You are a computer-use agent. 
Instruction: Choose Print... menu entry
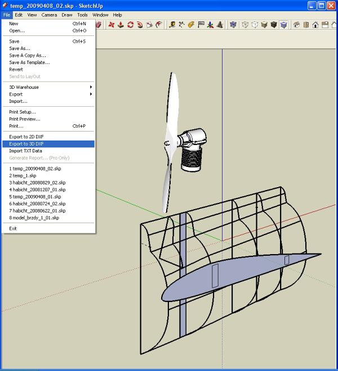(48, 126)
